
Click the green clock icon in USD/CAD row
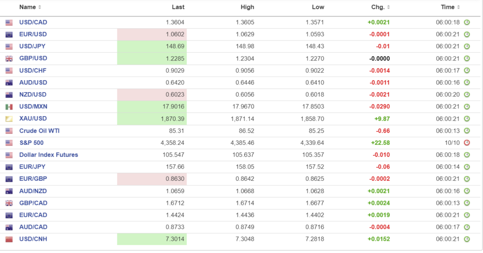(467, 22)
